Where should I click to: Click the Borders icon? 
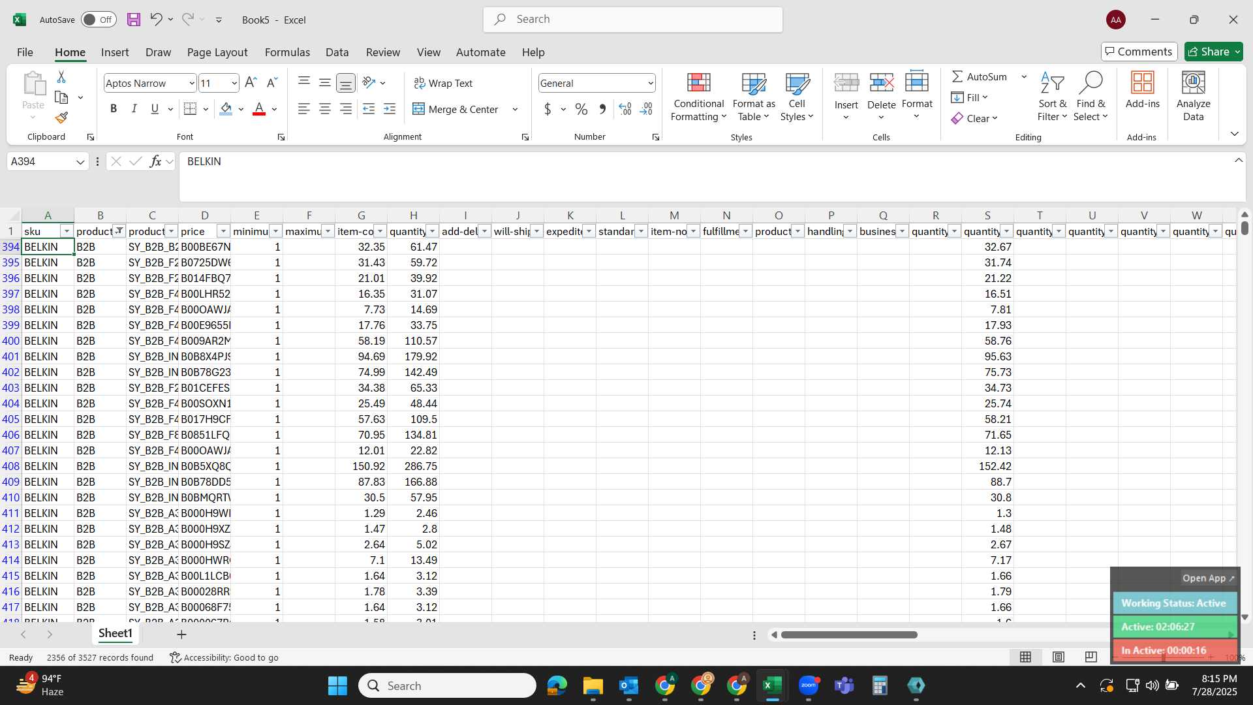pyautogui.click(x=190, y=109)
